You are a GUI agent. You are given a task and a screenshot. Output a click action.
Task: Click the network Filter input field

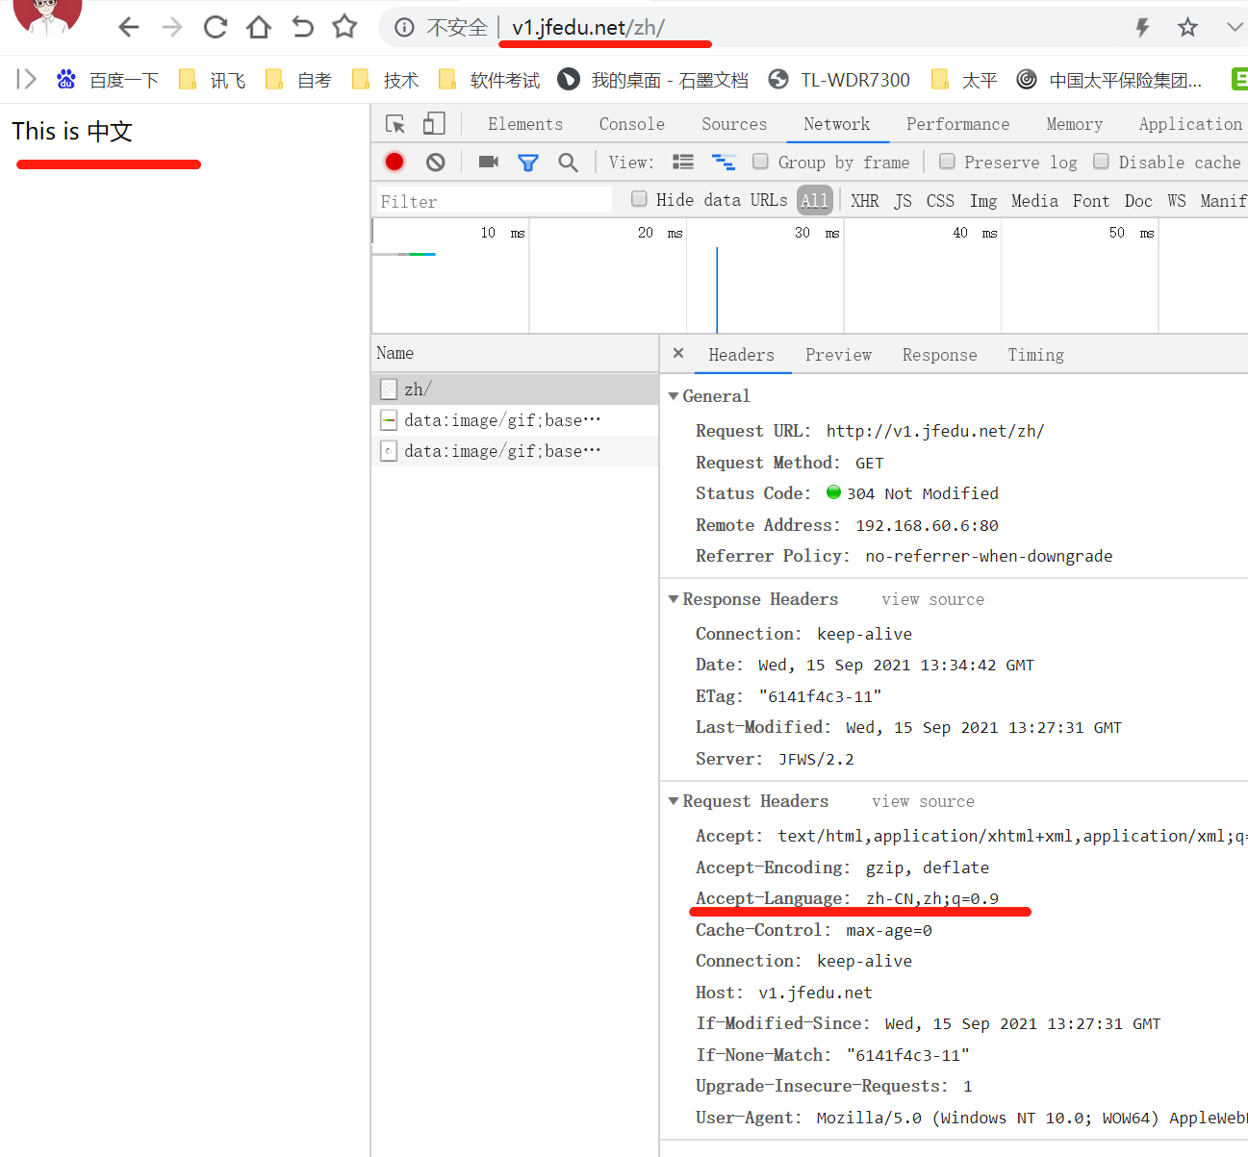click(x=493, y=201)
